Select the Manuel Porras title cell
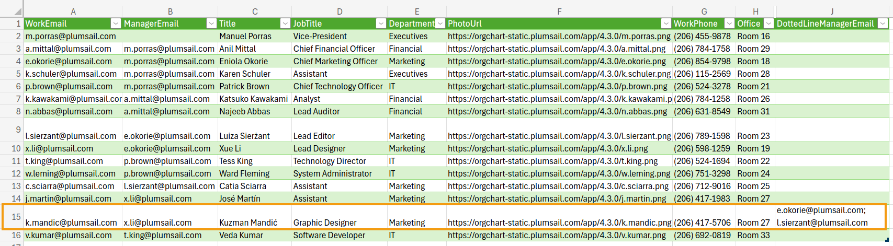Screen dimensions: 893x246 254,36
